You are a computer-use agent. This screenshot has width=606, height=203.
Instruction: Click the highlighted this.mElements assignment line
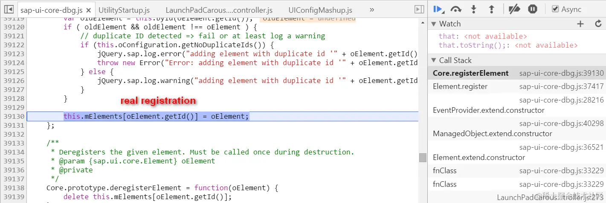[156, 116]
